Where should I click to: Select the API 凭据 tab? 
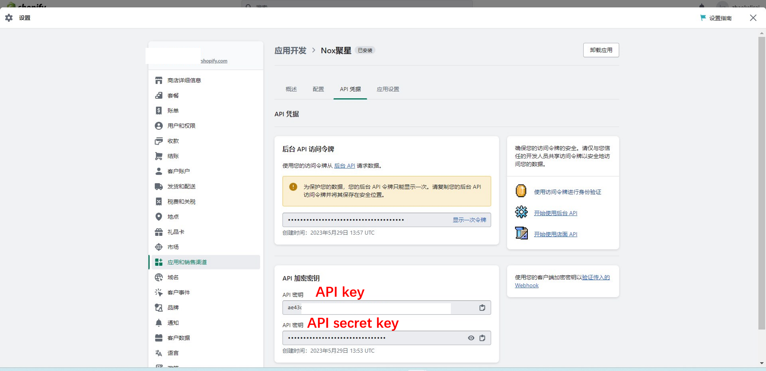click(350, 89)
